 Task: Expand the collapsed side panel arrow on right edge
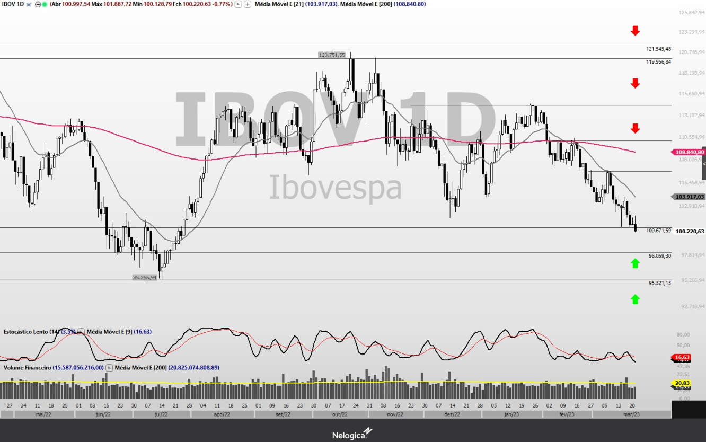point(704,164)
